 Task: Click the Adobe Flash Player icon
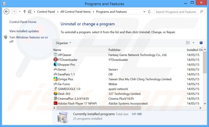(x=55, y=103)
